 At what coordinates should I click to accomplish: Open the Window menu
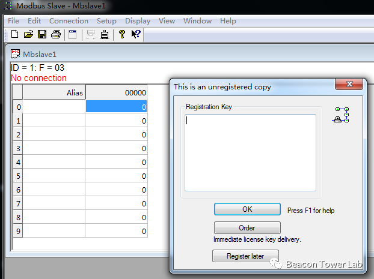coord(197,21)
